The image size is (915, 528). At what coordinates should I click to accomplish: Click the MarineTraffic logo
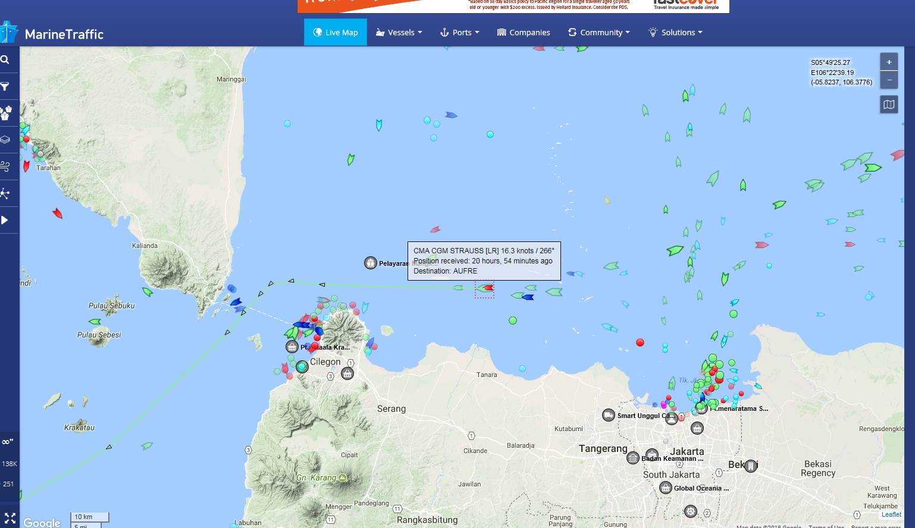pyautogui.click(x=54, y=34)
